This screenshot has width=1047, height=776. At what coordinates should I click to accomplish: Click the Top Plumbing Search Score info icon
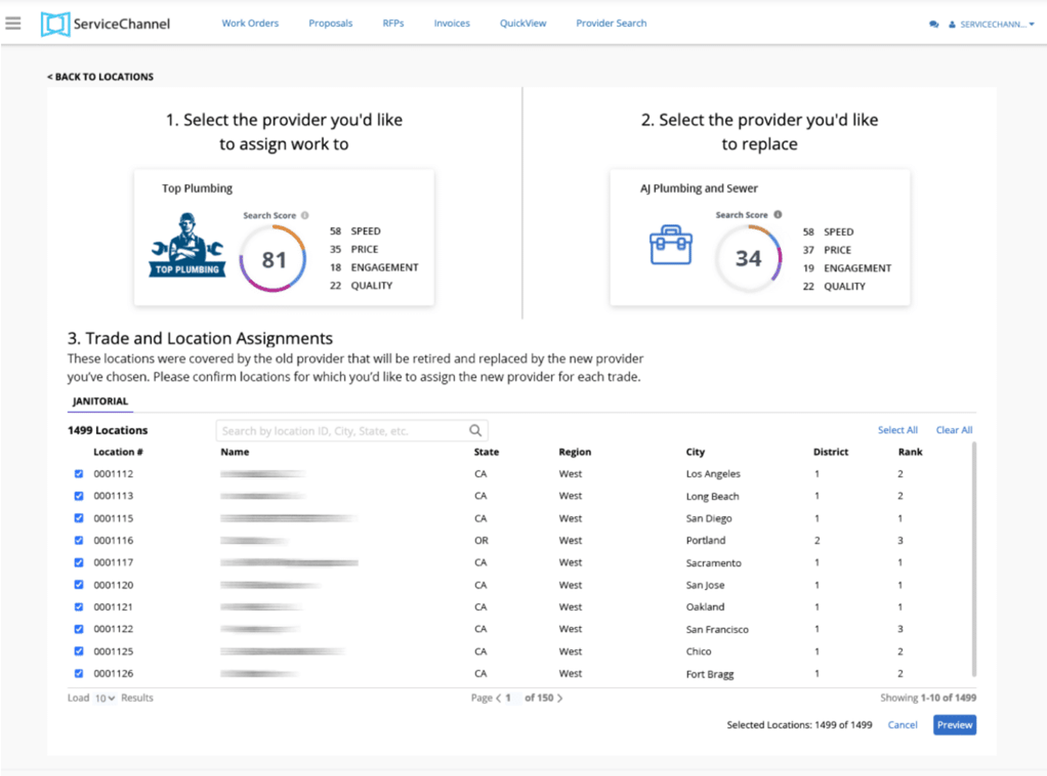(x=305, y=215)
